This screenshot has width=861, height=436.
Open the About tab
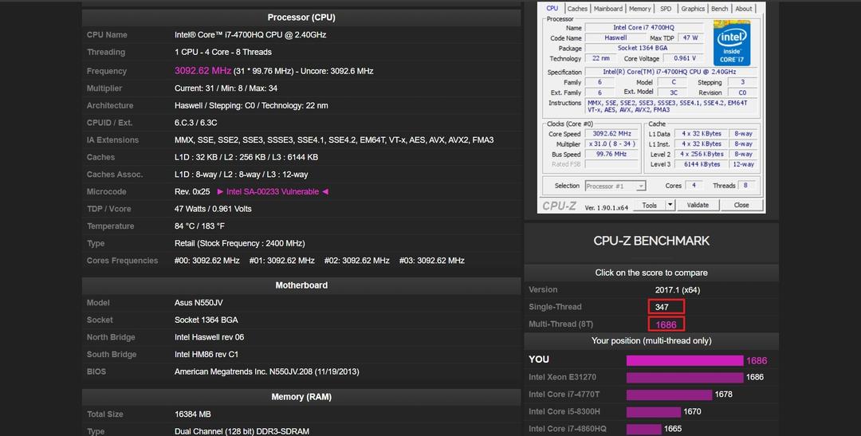point(744,9)
